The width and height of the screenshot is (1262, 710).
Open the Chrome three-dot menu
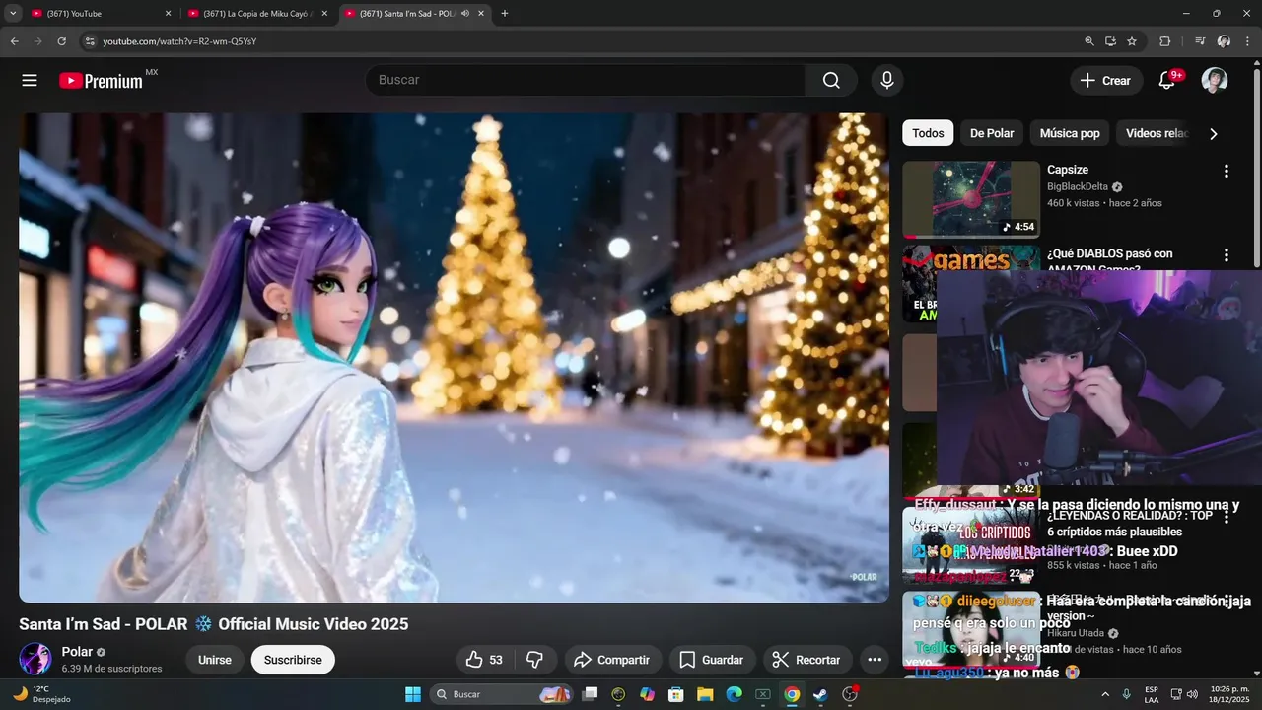pos(1248,41)
